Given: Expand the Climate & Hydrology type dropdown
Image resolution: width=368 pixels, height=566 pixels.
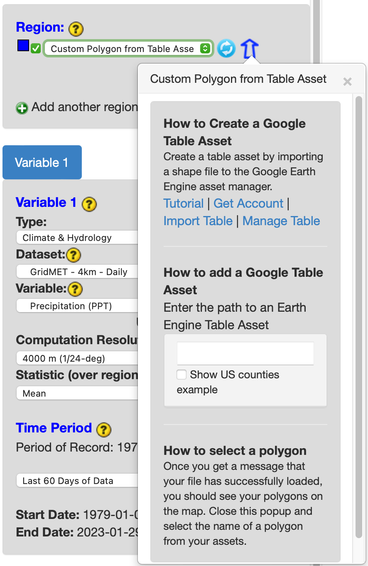Looking at the screenshot, I should pos(77,238).
